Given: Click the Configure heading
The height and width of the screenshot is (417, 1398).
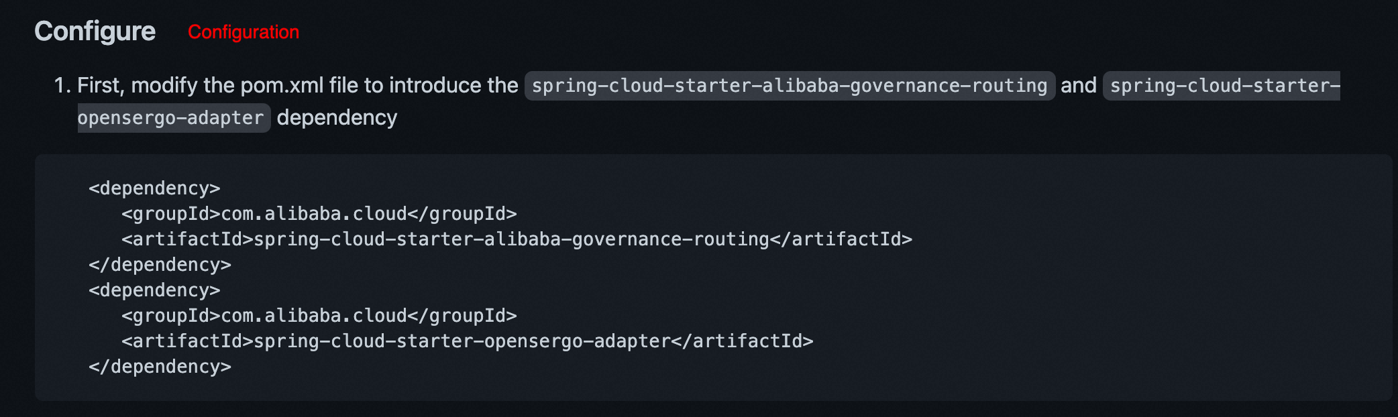Looking at the screenshot, I should pos(95,32).
